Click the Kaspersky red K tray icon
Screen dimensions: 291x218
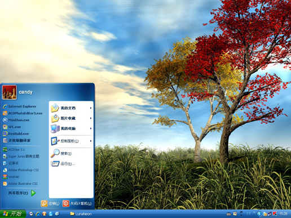275,213
